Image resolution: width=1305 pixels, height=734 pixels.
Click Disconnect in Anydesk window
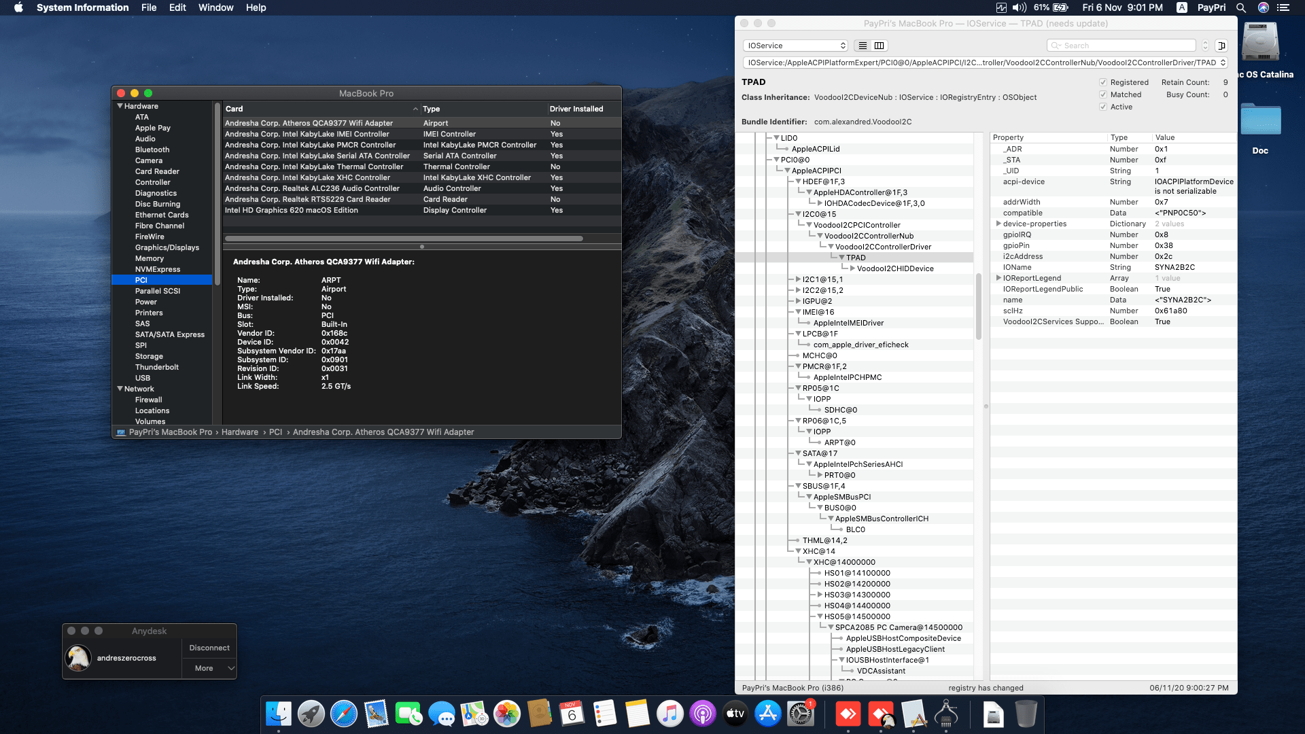tap(209, 648)
